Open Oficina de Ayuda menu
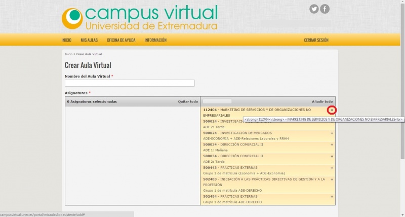This screenshot has width=405, height=217. pos(120,40)
